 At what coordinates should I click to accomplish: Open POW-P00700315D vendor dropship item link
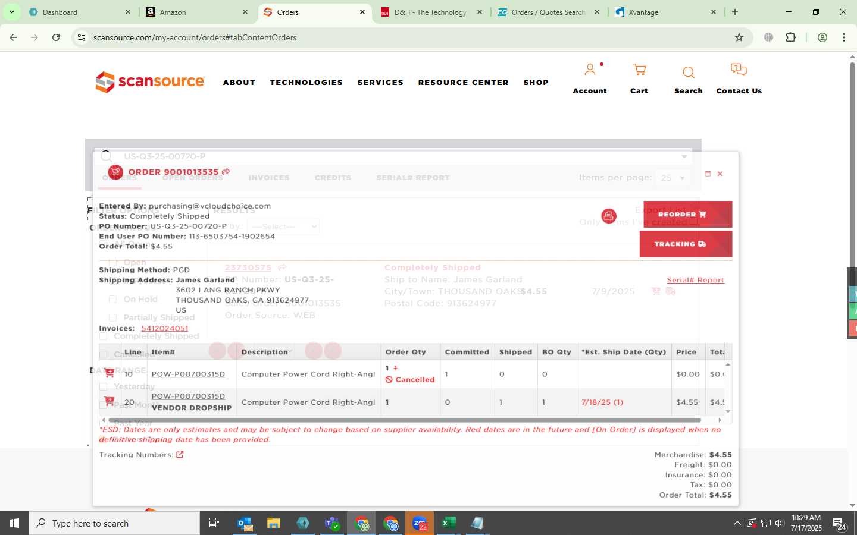pyautogui.click(x=188, y=396)
